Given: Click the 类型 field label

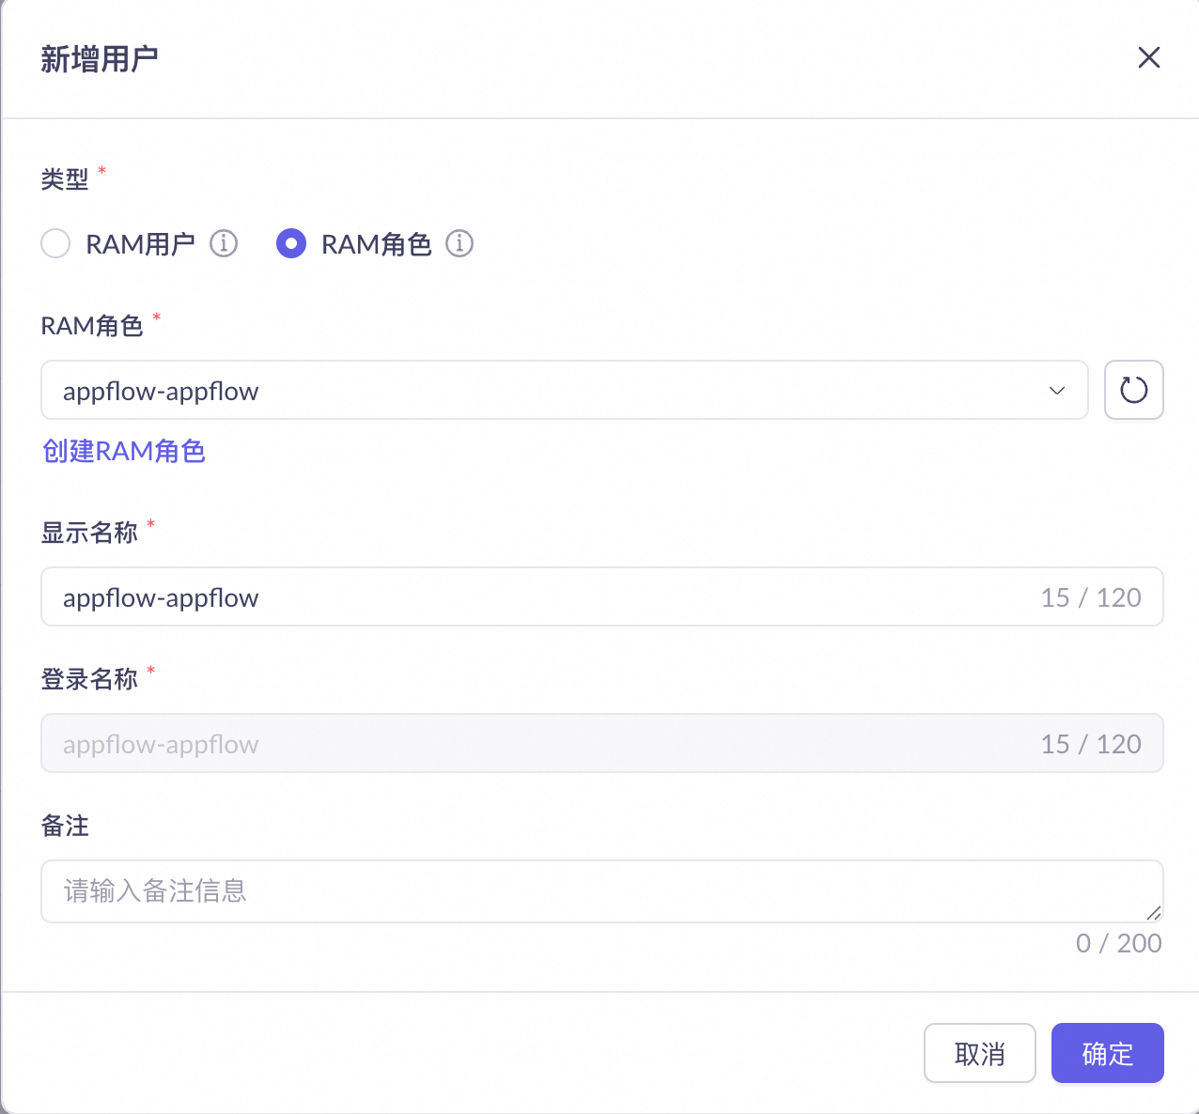Looking at the screenshot, I should [65, 178].
